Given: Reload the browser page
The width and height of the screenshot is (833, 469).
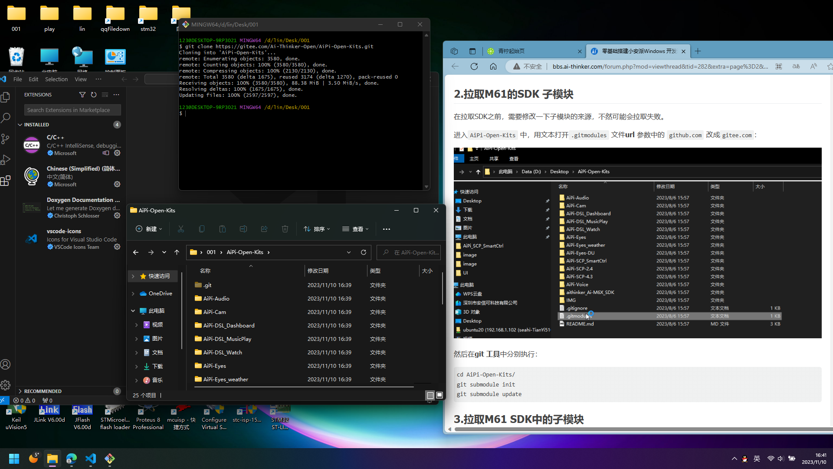Looking at the screenshot, I should pyautogui.click(x=474, y=66).
